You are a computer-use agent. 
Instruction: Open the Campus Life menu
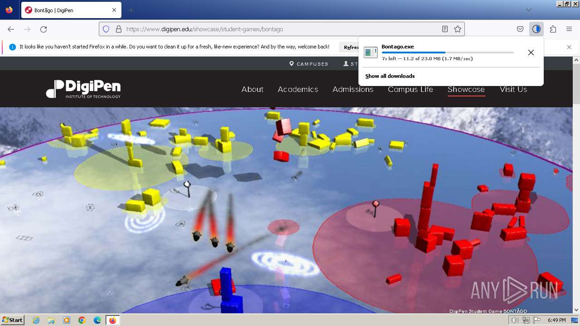pos(411,89)
